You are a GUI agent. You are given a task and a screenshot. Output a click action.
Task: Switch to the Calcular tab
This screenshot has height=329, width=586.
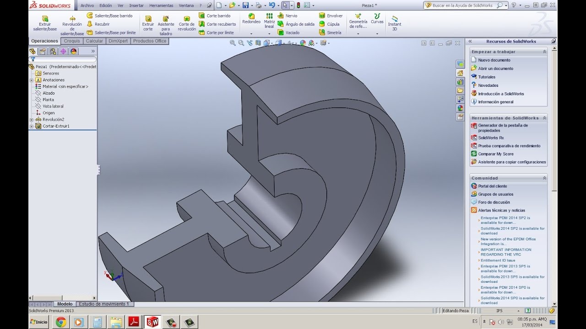(x=95, y=41)
